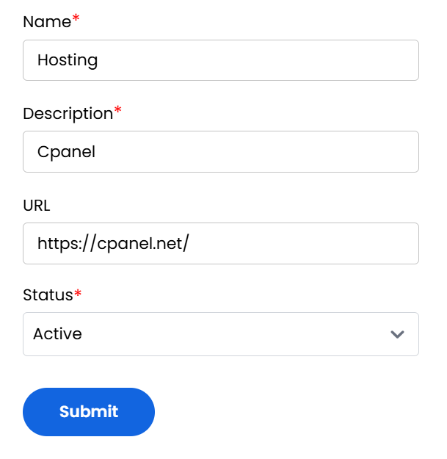447x459 pixels.
Task: Click the red asterisk beside Description
Action: tap(117, 112)
